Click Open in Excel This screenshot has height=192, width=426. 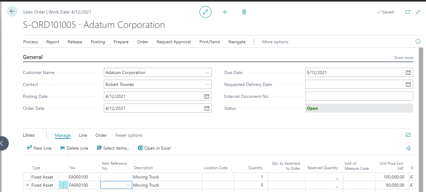tap(154, 148)
